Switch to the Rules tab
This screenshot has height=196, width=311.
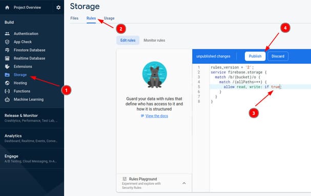click(x=91, y=18)
